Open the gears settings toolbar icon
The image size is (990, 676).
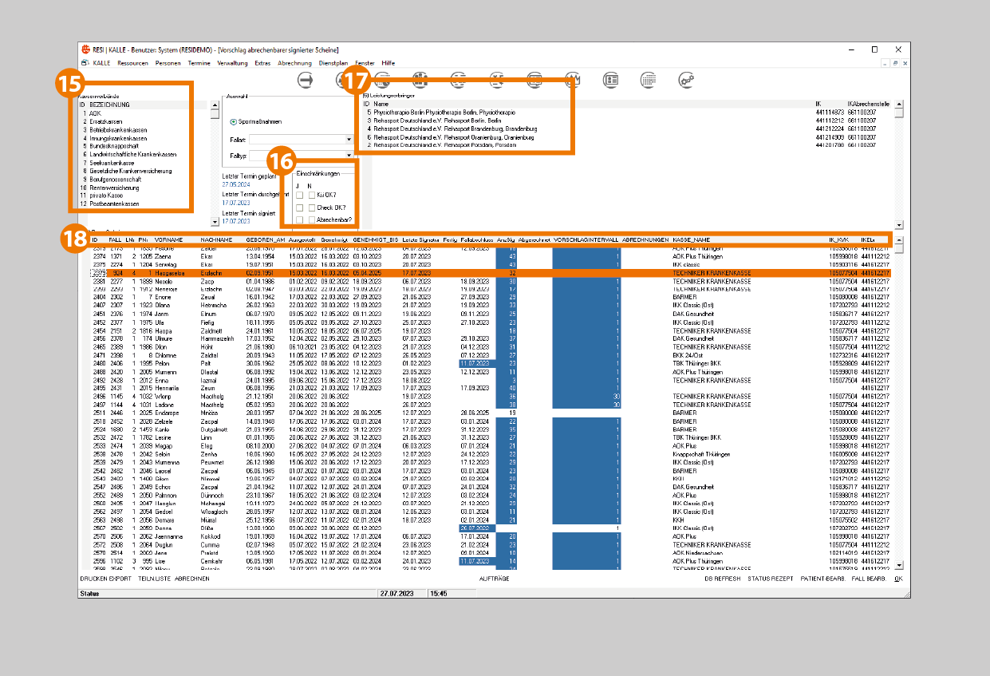tap(687, 80)
